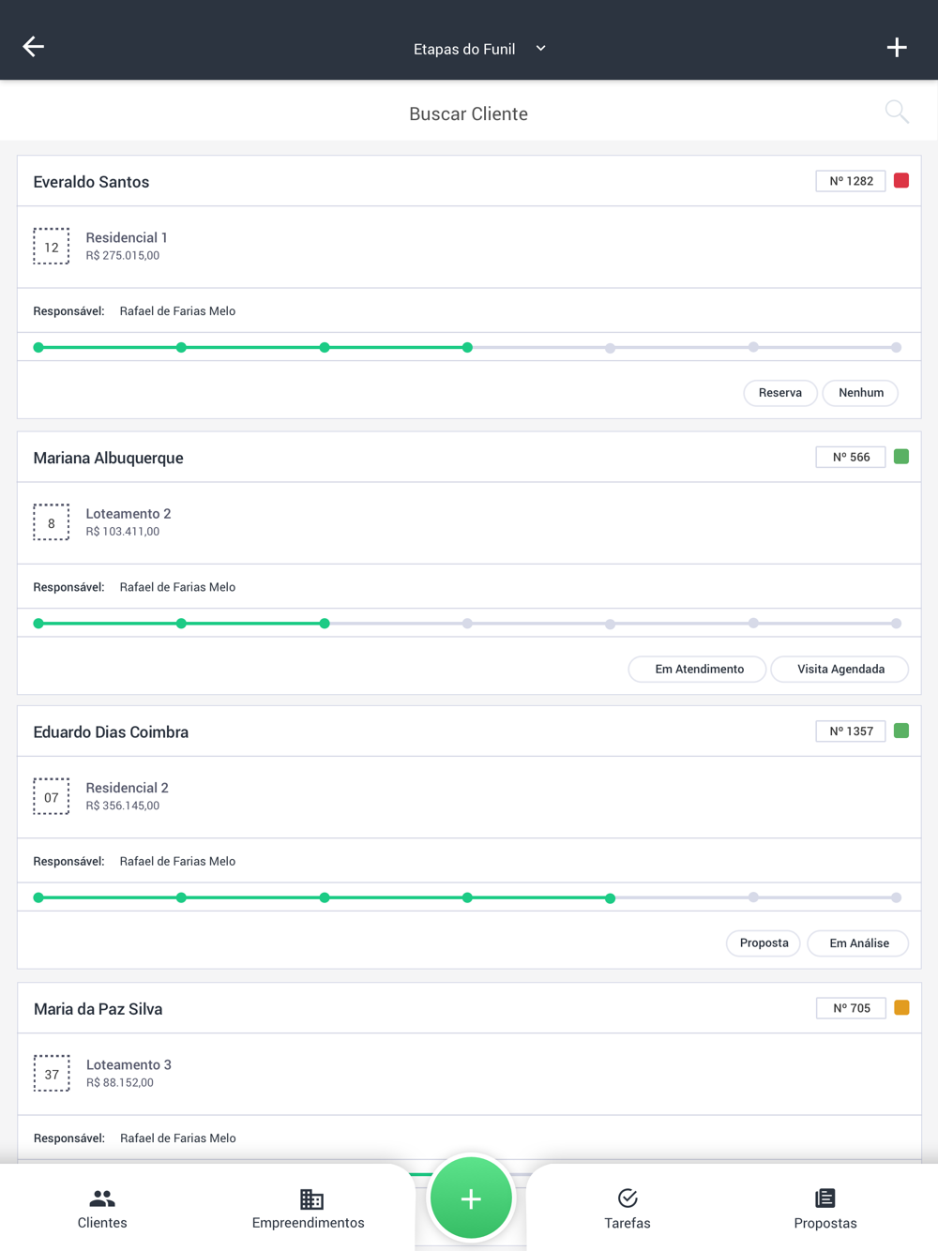Go back using the arrow icon
The image size is (938, 1251).
point(34,47)
